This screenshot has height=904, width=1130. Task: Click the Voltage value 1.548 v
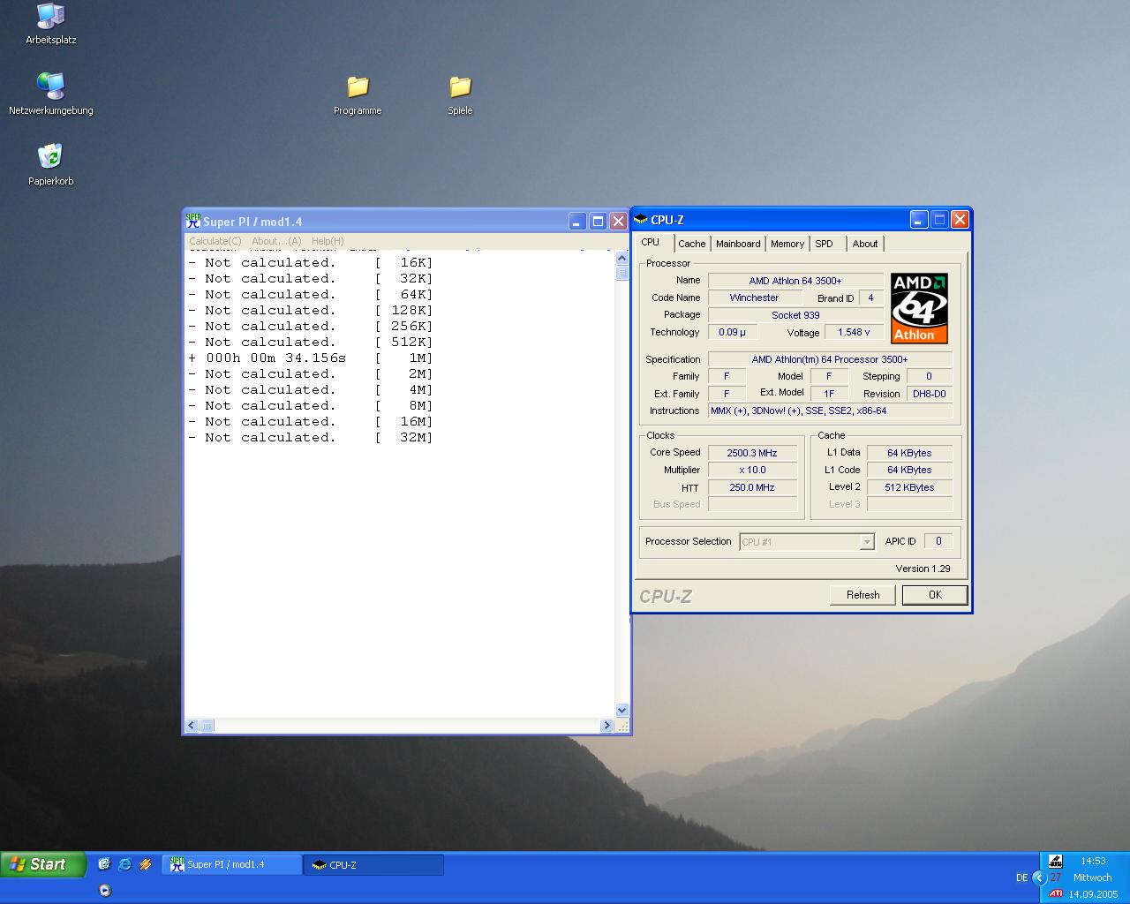[x=854, y=332]
